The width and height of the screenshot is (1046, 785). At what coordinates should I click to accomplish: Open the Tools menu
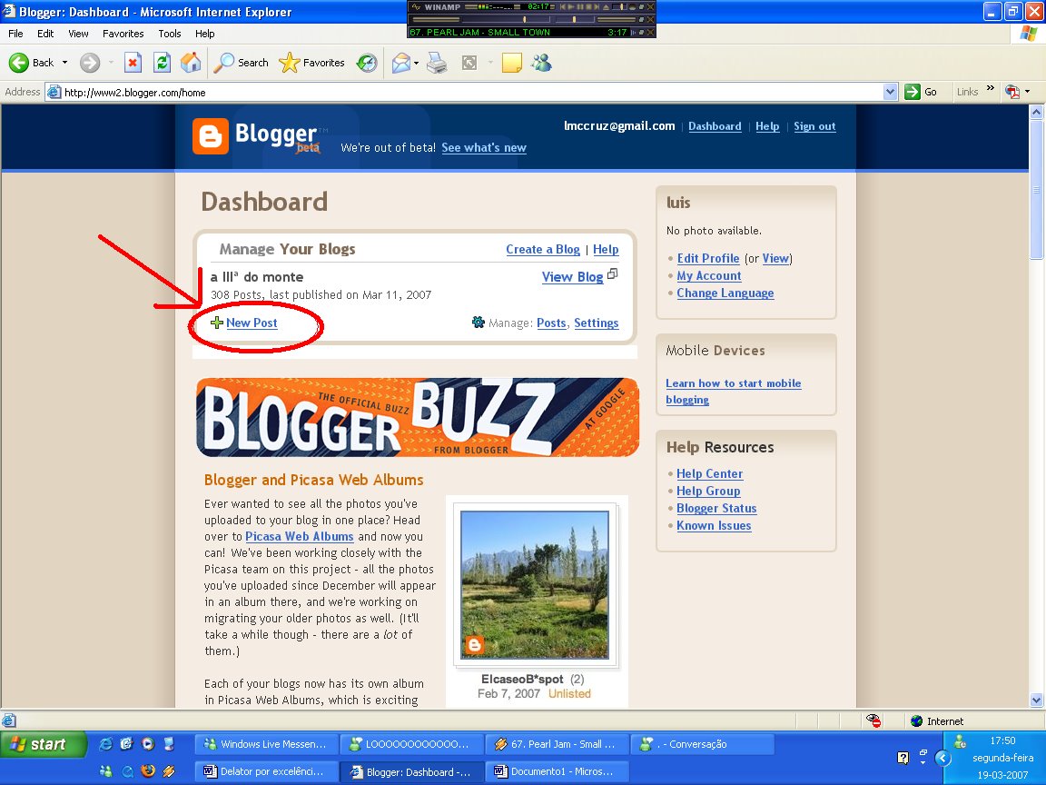[x=170, y=34]
